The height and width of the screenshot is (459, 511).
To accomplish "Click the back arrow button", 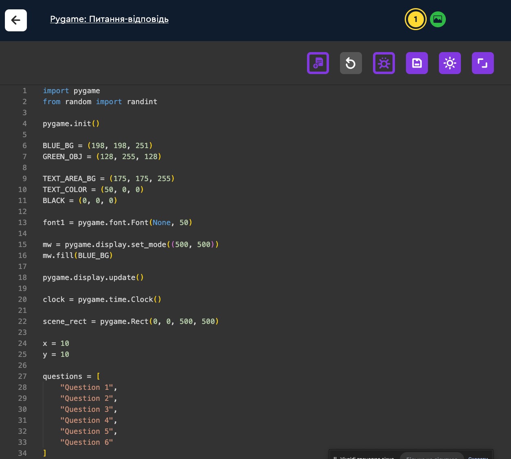I will click(x=16, y=20).
